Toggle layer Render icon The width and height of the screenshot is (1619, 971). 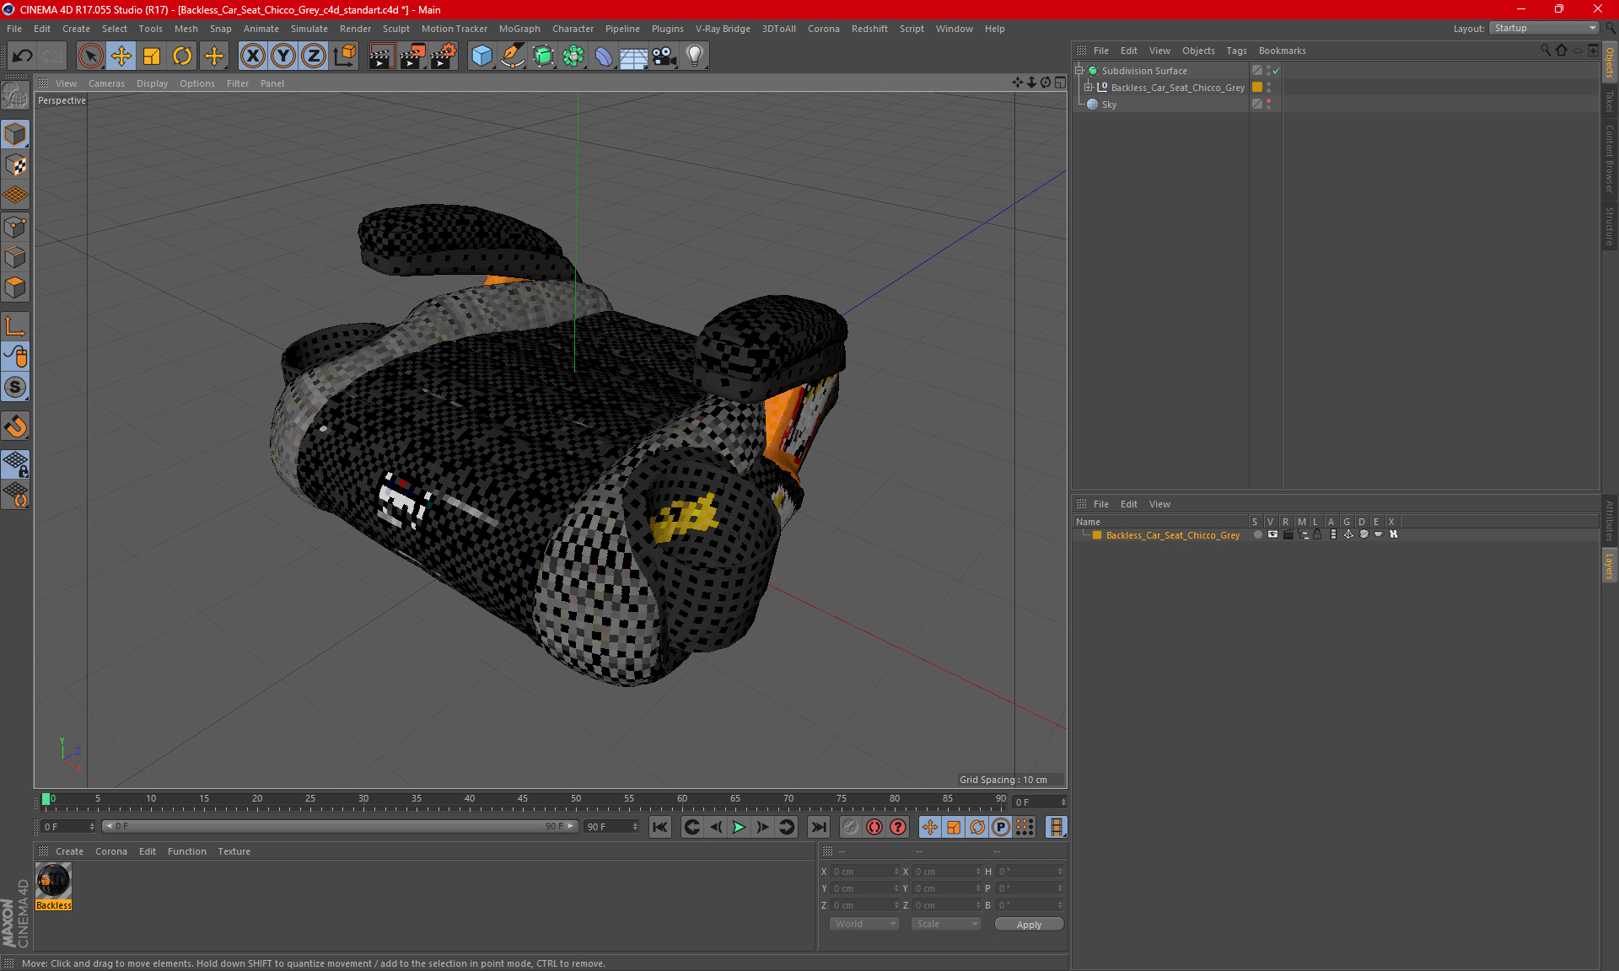(x=1288, y=534)
